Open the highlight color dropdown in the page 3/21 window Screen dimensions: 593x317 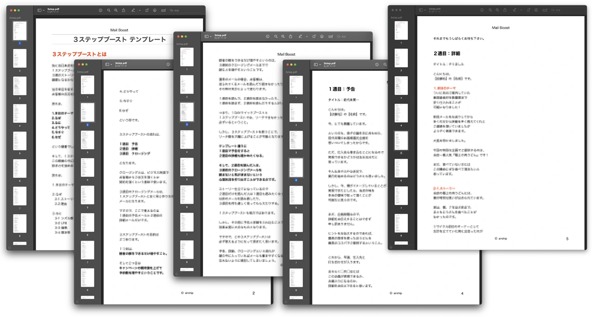(306, 36)
